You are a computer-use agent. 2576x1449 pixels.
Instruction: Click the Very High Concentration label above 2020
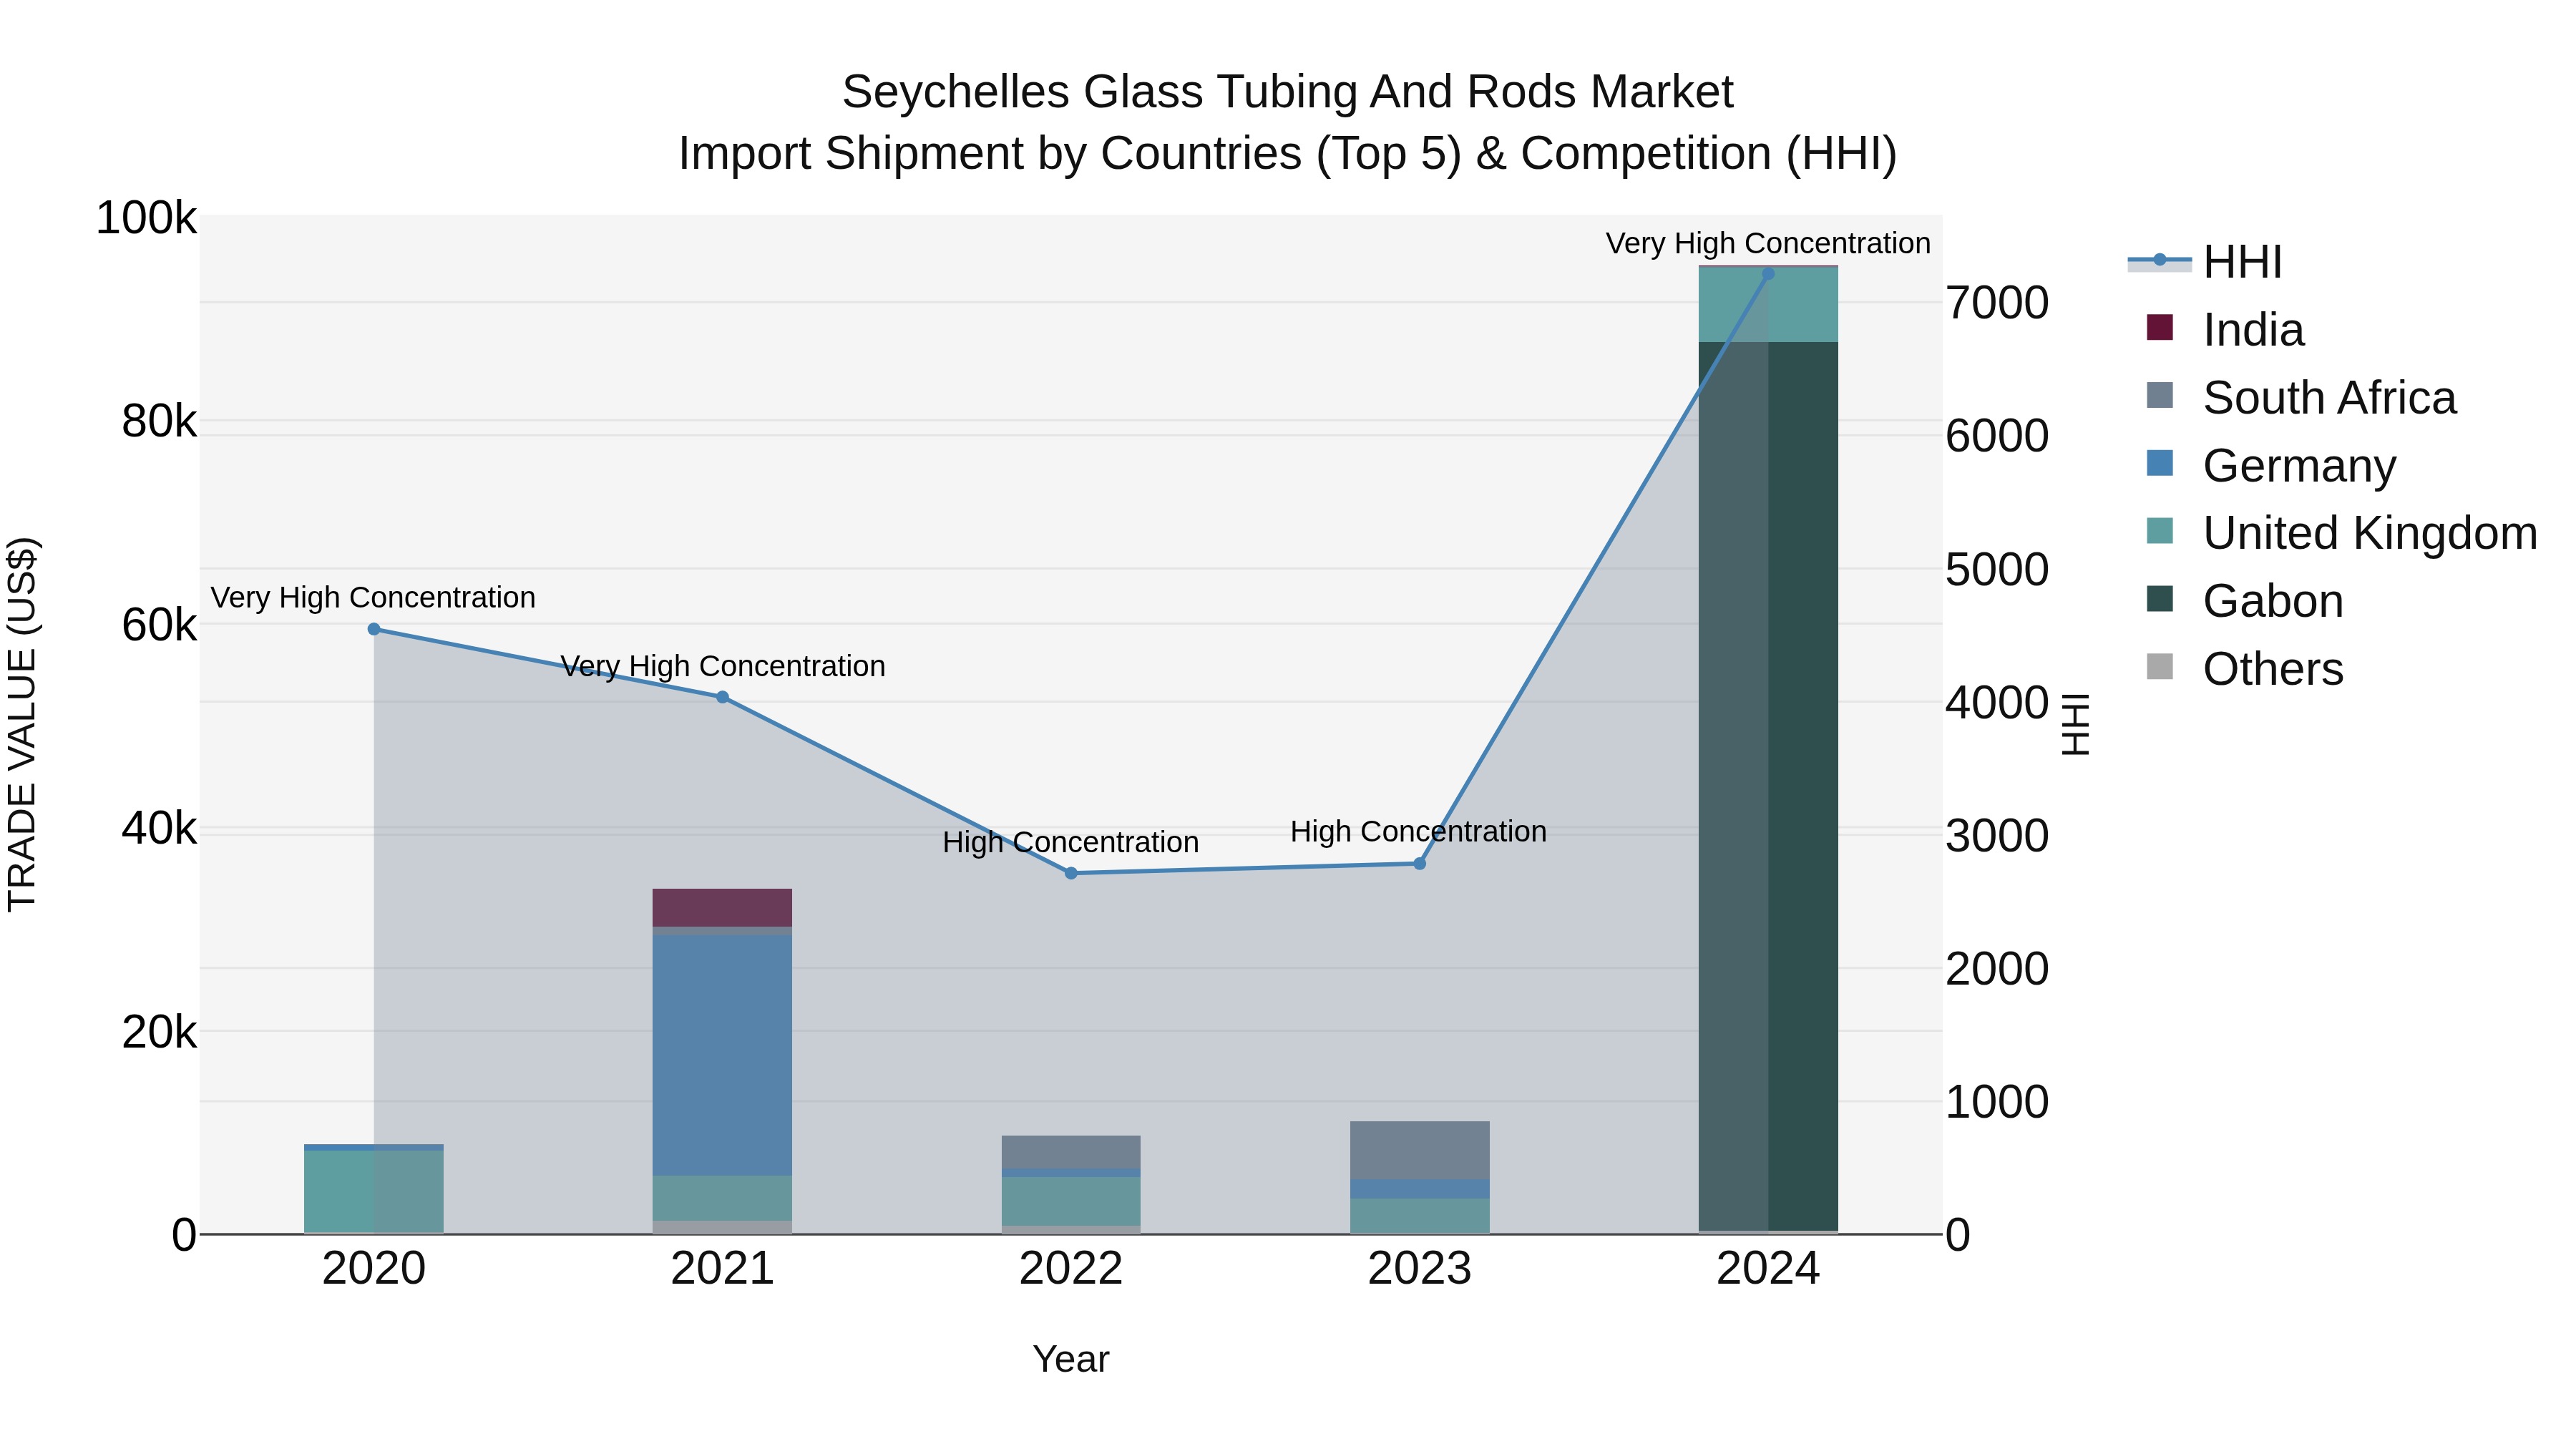374,598
